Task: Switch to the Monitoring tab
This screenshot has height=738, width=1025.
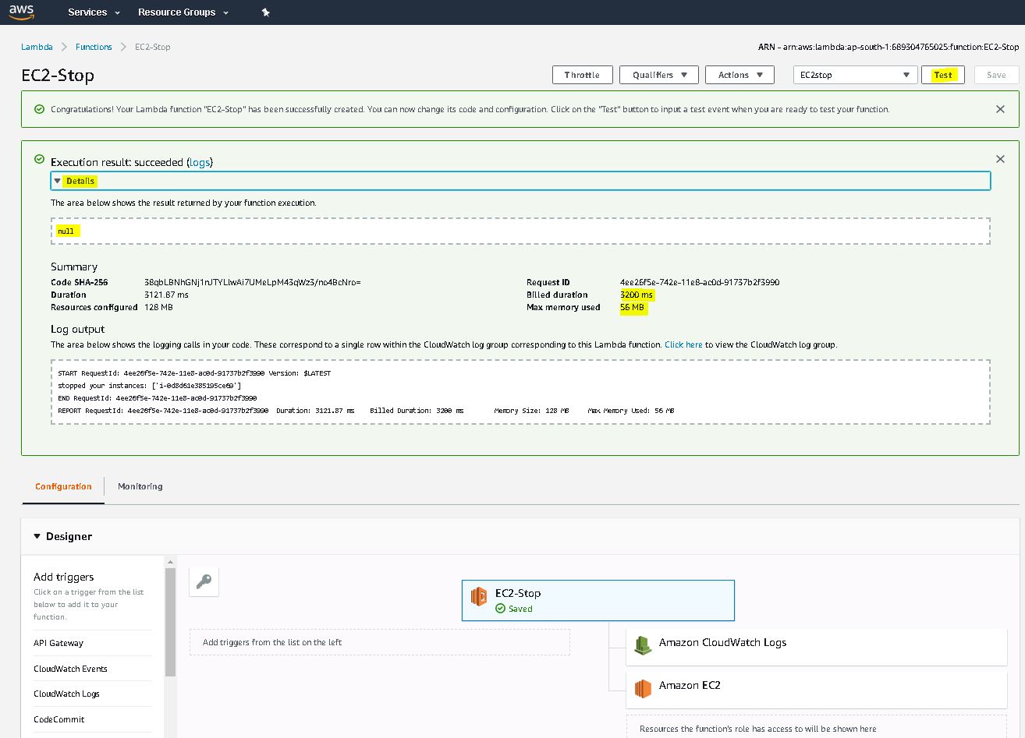Action: point(140,486)
